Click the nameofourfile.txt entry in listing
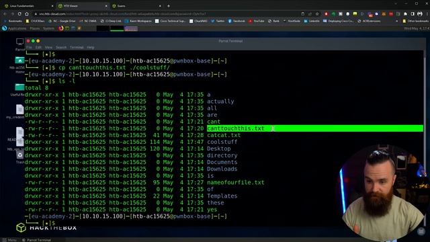Screen dimensions: 430x242 [x=236, y=182]
